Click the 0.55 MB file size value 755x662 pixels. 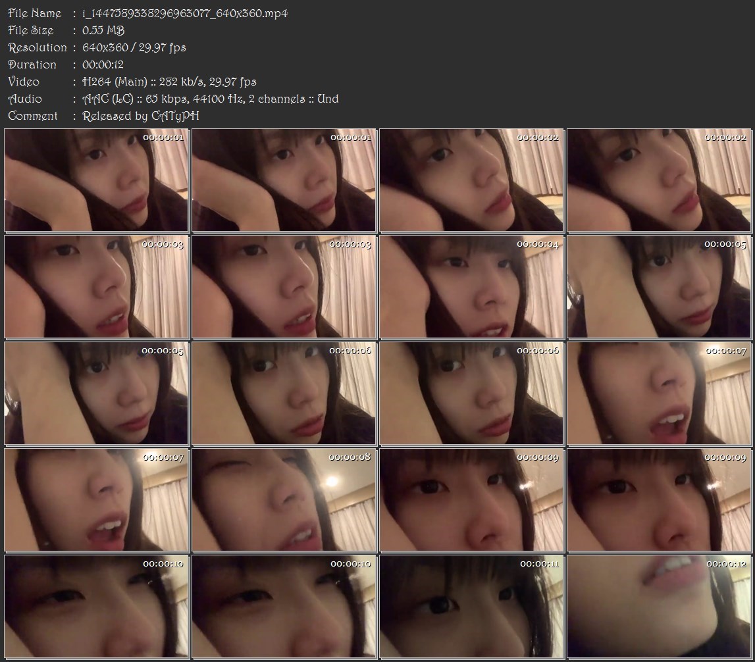103,30
